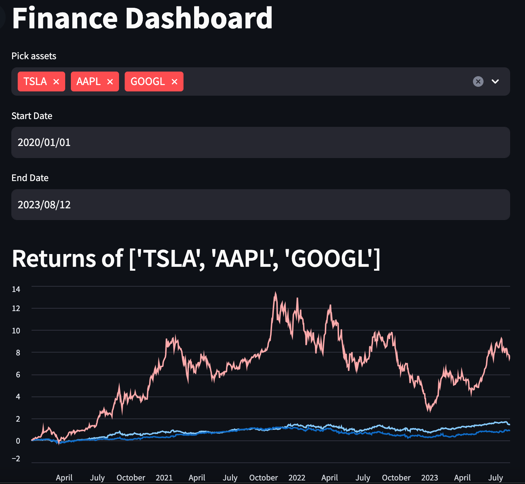Remove the AAPL ticker tag
Viewport: 525px width, 484px height.
click(x=110, y=81)
